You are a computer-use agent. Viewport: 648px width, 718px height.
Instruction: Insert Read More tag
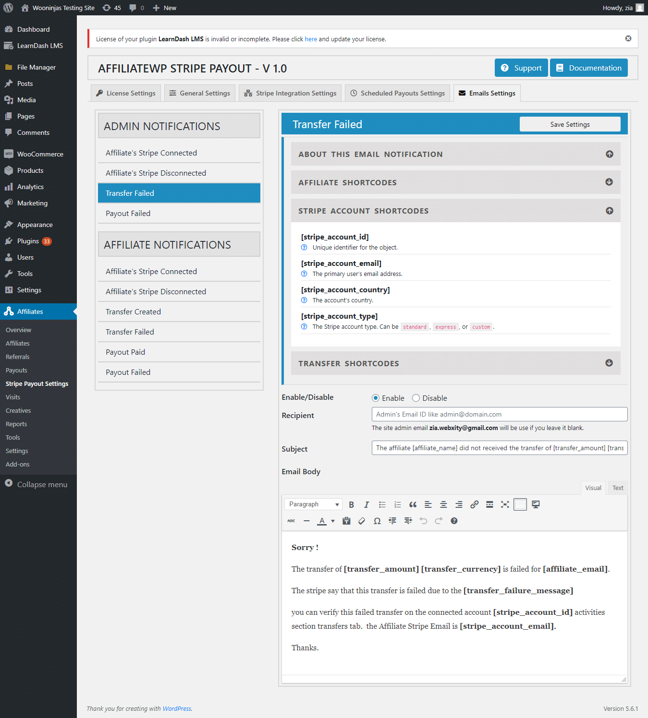coord(489,504)
